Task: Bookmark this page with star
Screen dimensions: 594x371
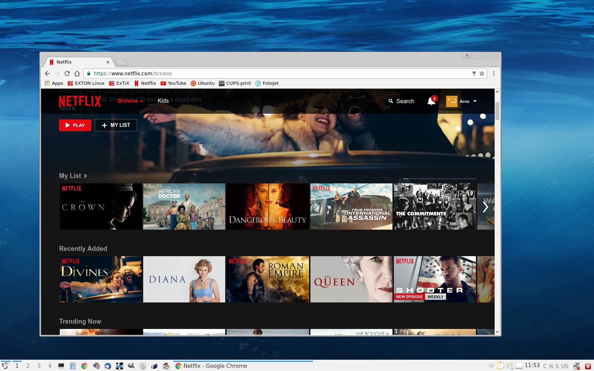Action: [x=482, y=73]
